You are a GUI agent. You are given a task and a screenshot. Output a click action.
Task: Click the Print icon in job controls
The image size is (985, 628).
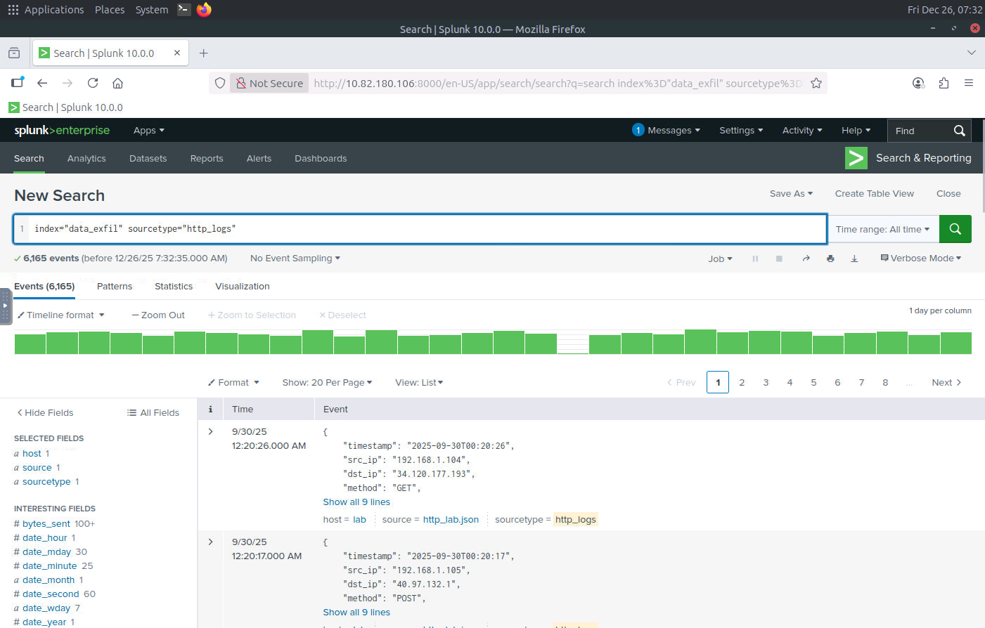coord(830,259)
